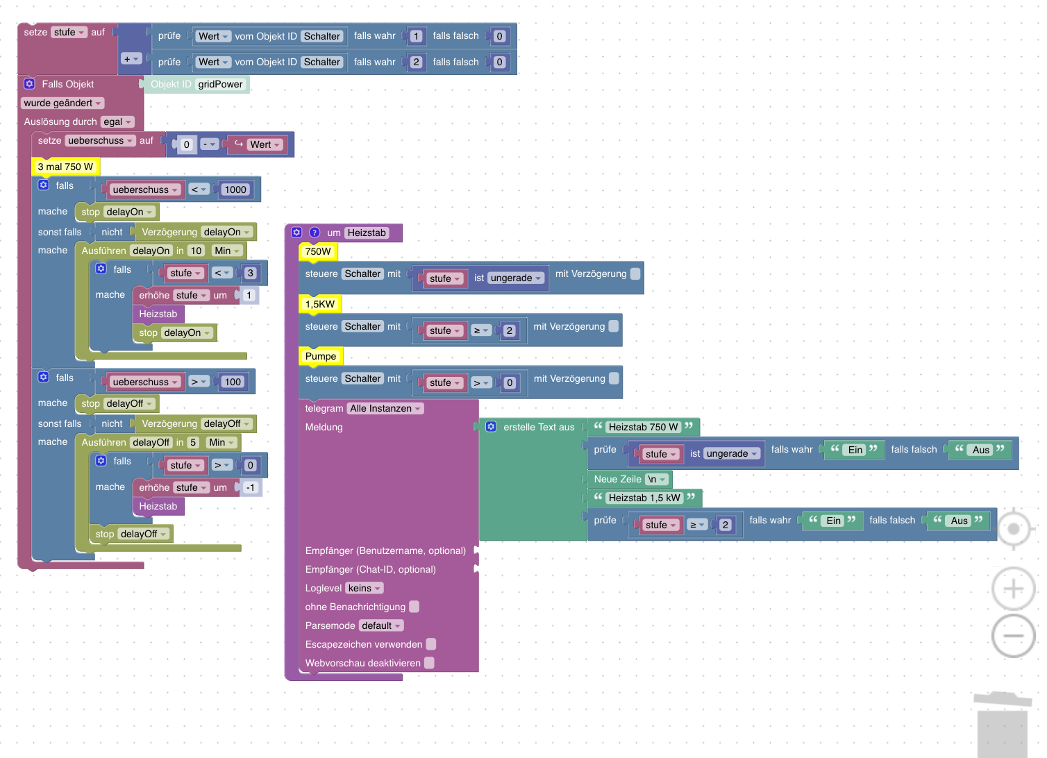This screenshot has height=758, width=1047.
Task: Toggle mit Verzögerung checkbox in 1,5KW row
Action: [614, 326]
